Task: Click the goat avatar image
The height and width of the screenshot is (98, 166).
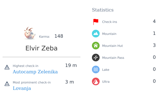Action: 30,33
